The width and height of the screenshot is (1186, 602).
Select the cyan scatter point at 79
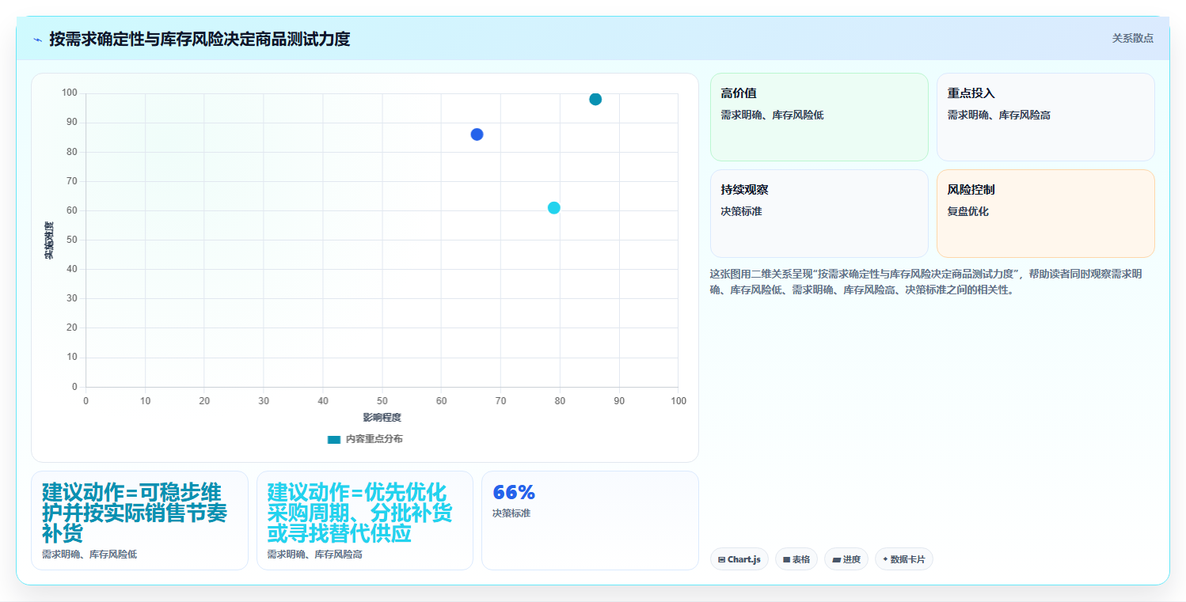pyautogui.click(x=553, y=208)
